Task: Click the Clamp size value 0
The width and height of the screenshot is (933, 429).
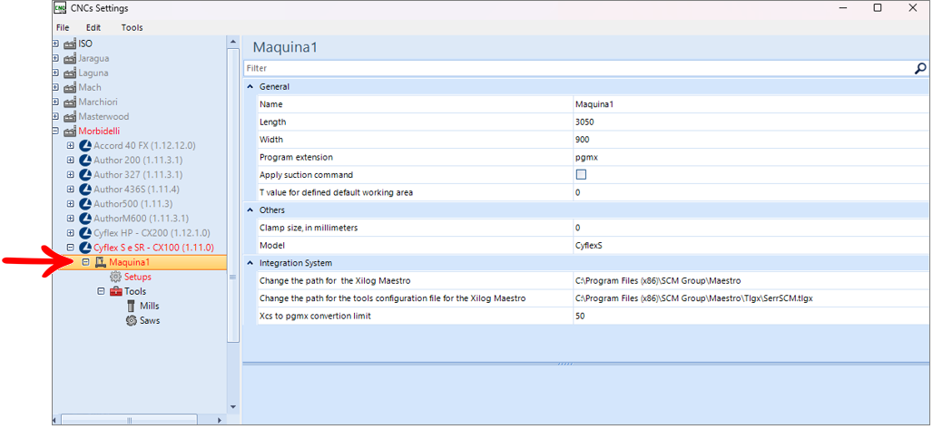Action: point(751,228)
